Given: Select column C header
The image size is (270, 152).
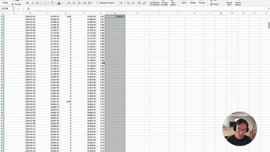Looking at the screenshot, I should coord(48,13).
